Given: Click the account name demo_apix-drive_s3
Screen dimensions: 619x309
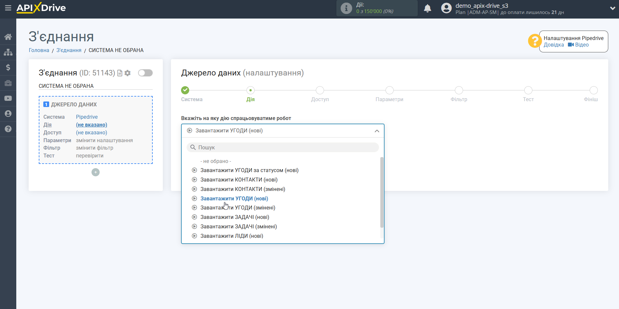Looking at the screenshot, I should (x=482, y=6).
